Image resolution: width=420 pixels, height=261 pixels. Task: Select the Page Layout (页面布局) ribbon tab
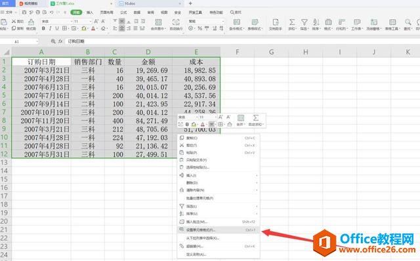[106, 12]
